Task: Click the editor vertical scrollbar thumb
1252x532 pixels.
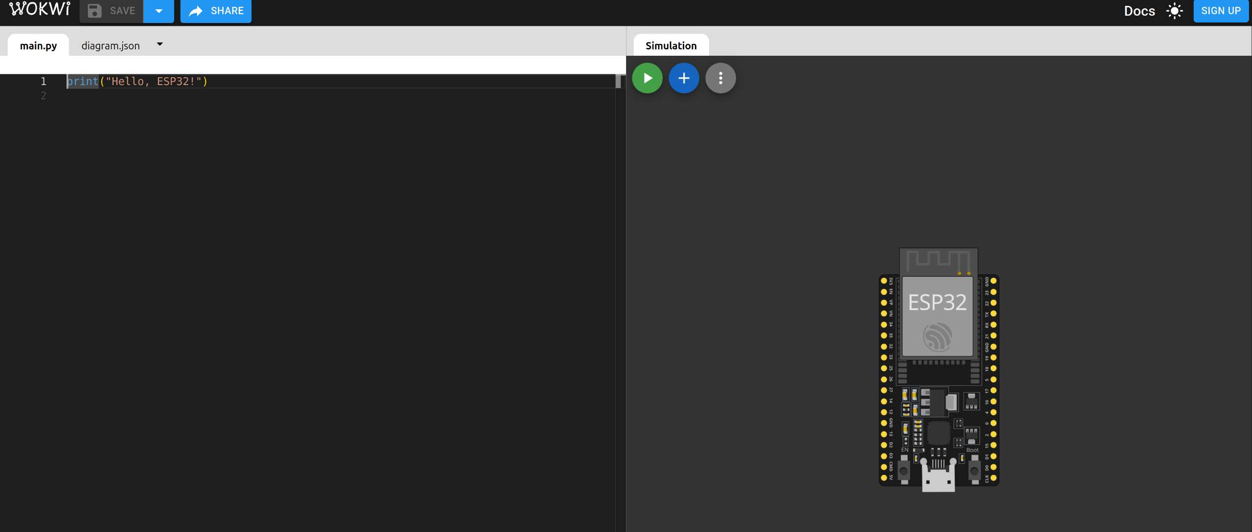Action: [618, 81]
